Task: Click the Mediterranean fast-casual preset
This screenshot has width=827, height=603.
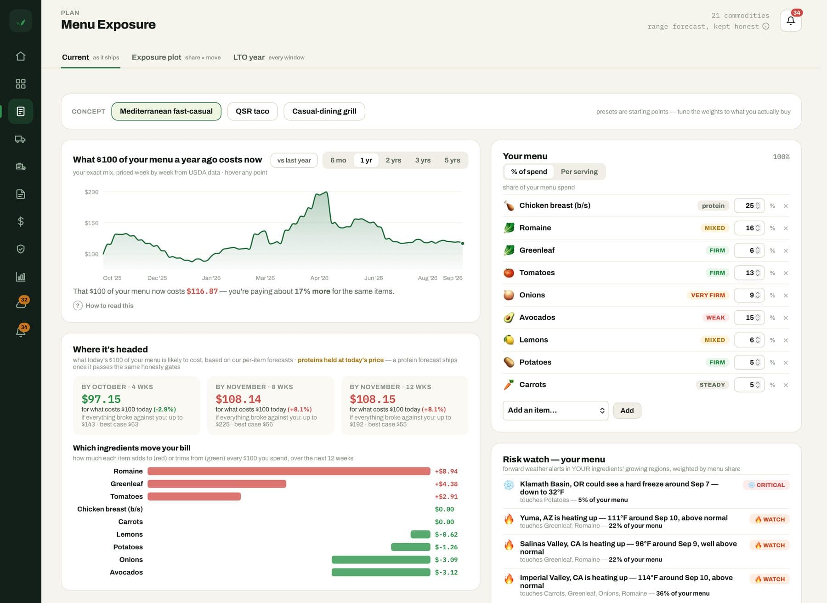Action: pyautogui.click(x=166, y=111)
